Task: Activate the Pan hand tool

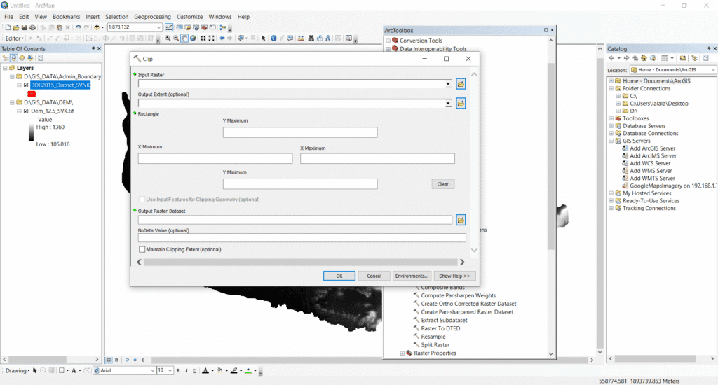Action: click(184, 38)
